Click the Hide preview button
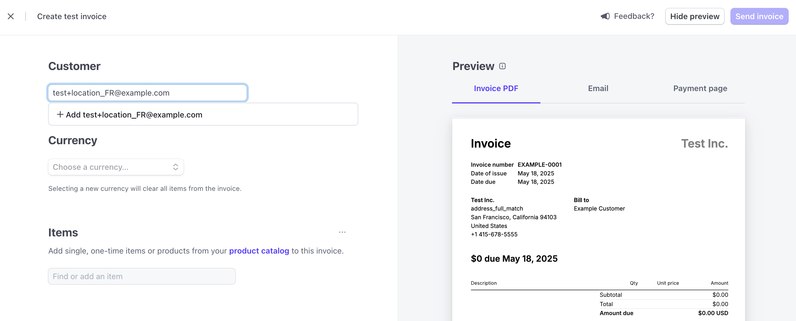The height and width of the screenshot is (321, 796). click(x=695, y=16)
